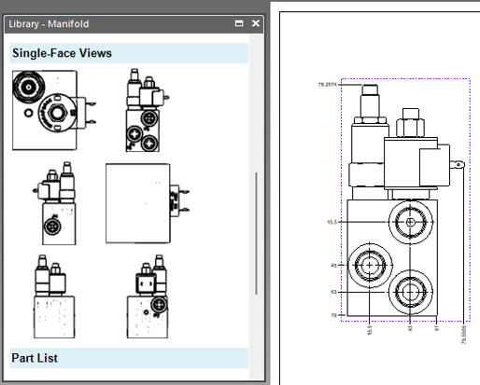Click the 61 dimension below drawing
Screen dimensions: 480x385
tap(437, 328)
